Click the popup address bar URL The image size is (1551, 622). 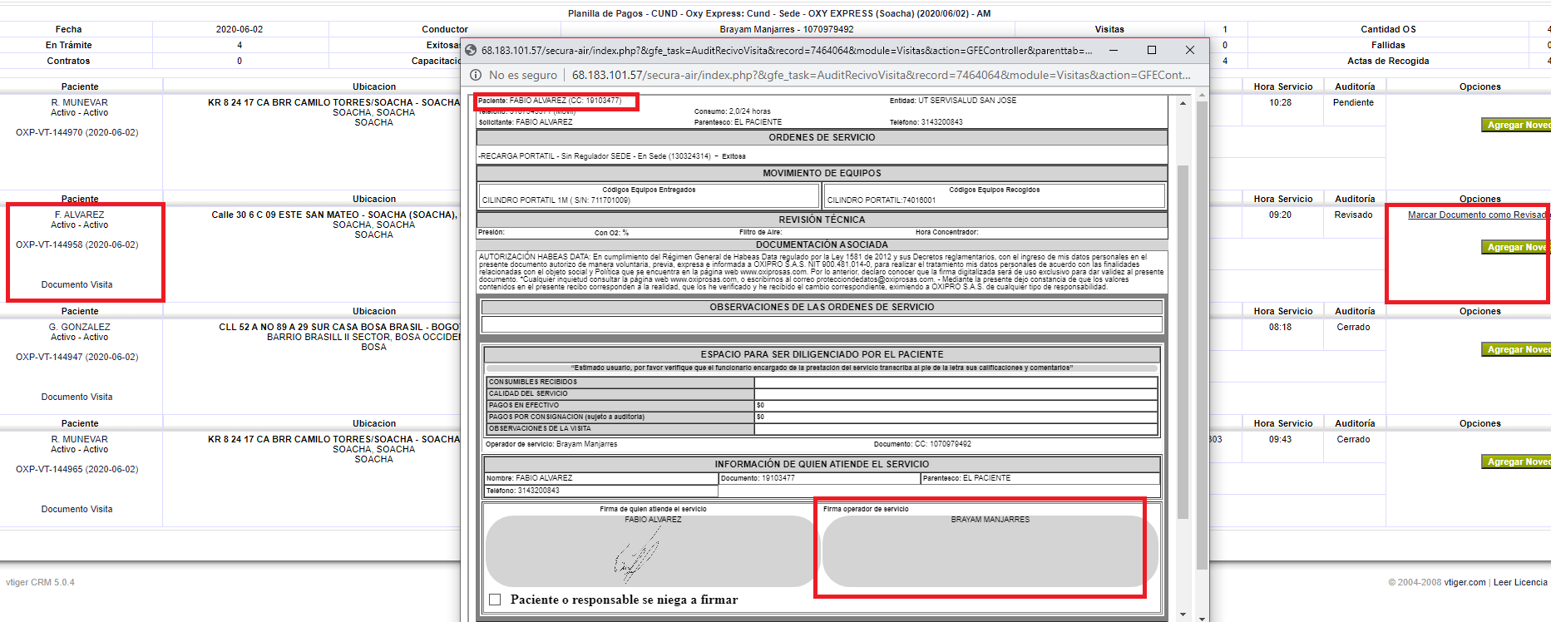[881, 75]
